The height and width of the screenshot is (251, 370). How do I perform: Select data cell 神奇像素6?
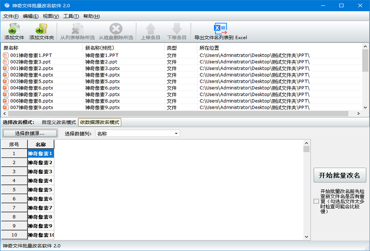41,198
